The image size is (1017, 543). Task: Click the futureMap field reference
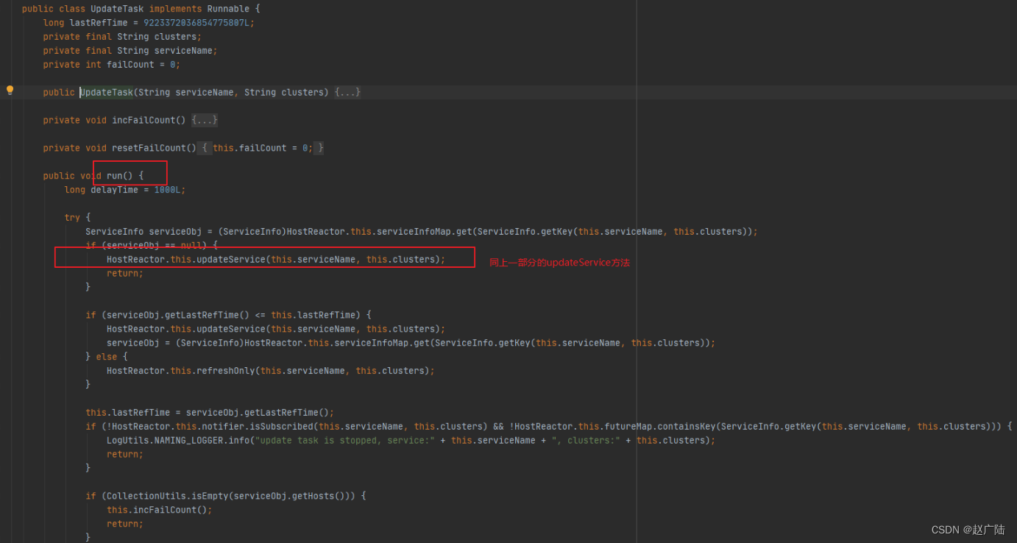point(628,427)
